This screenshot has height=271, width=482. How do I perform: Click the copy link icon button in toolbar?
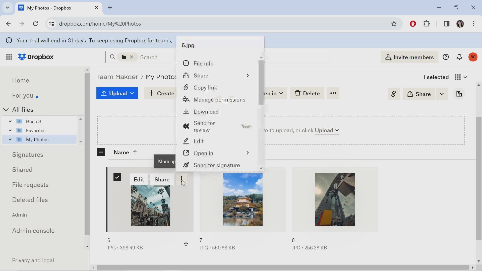point(393,94)
